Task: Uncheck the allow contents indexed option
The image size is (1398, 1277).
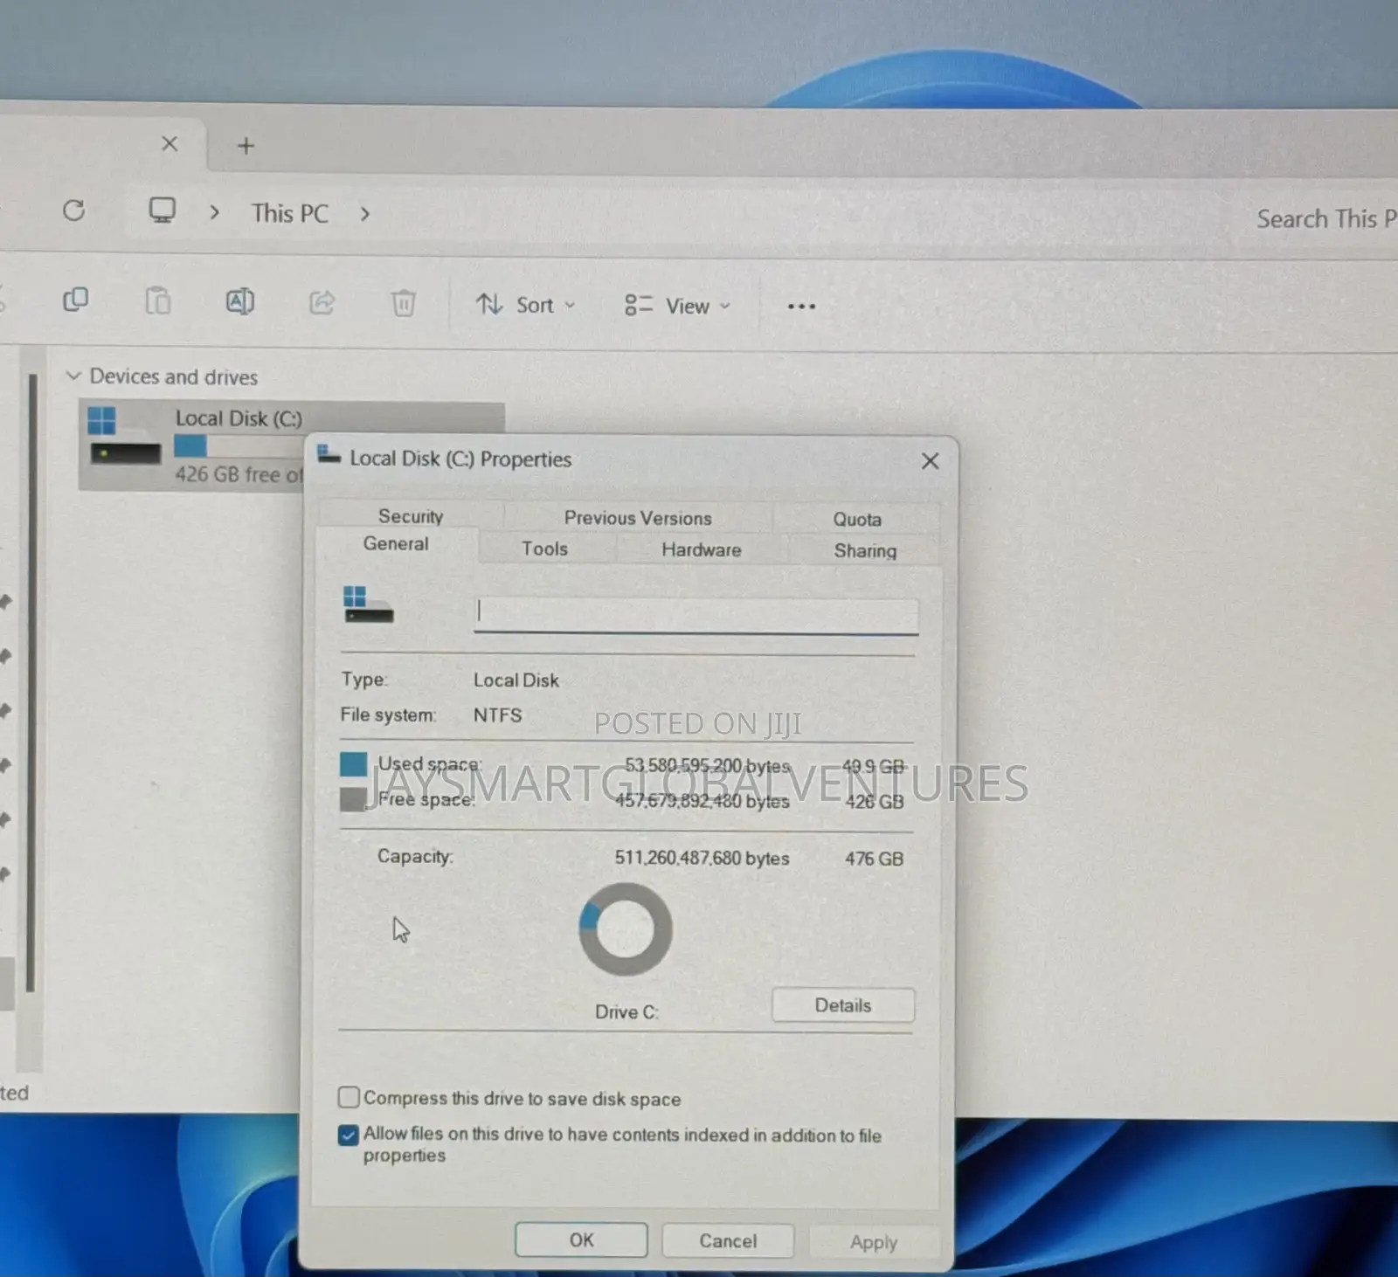Action: coord(349,1135)
